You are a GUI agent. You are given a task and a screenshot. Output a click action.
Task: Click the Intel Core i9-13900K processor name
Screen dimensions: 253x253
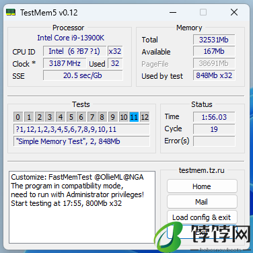[x=71, y=38]
